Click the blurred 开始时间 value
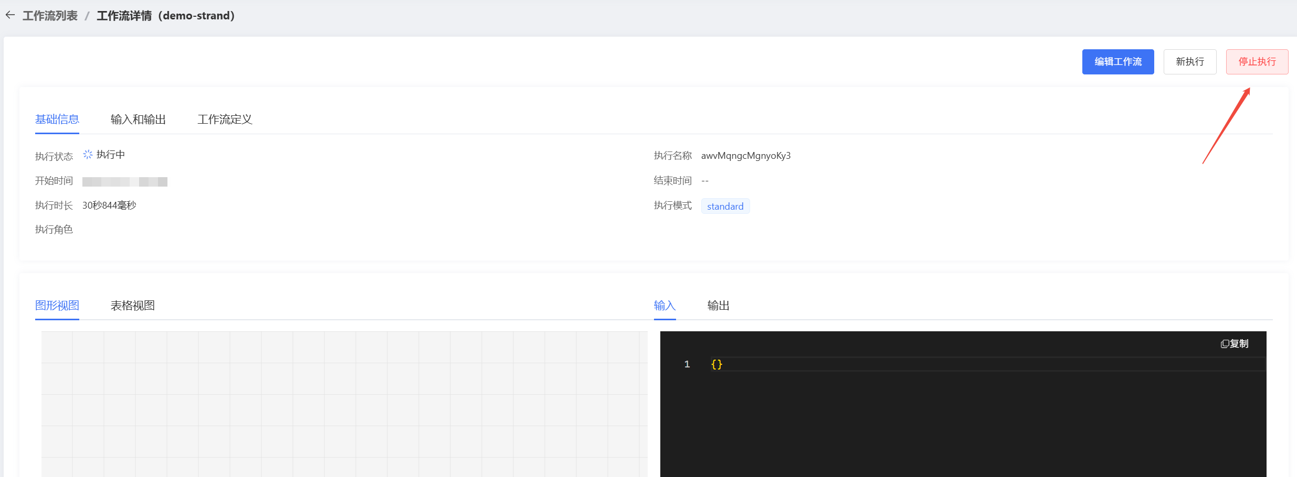Screen dimensions: 1297x477 pos(125,182)
